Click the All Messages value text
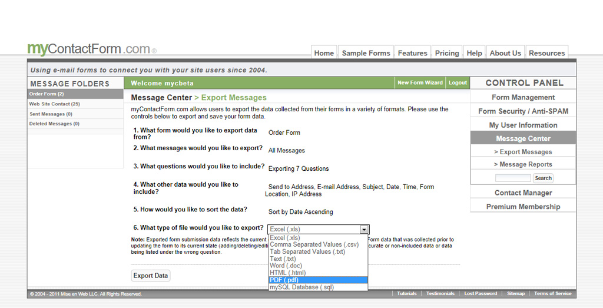 click(287, 151)
